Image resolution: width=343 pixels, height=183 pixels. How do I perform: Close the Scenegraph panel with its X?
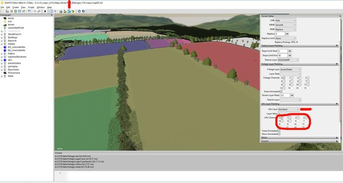point(52,15)
